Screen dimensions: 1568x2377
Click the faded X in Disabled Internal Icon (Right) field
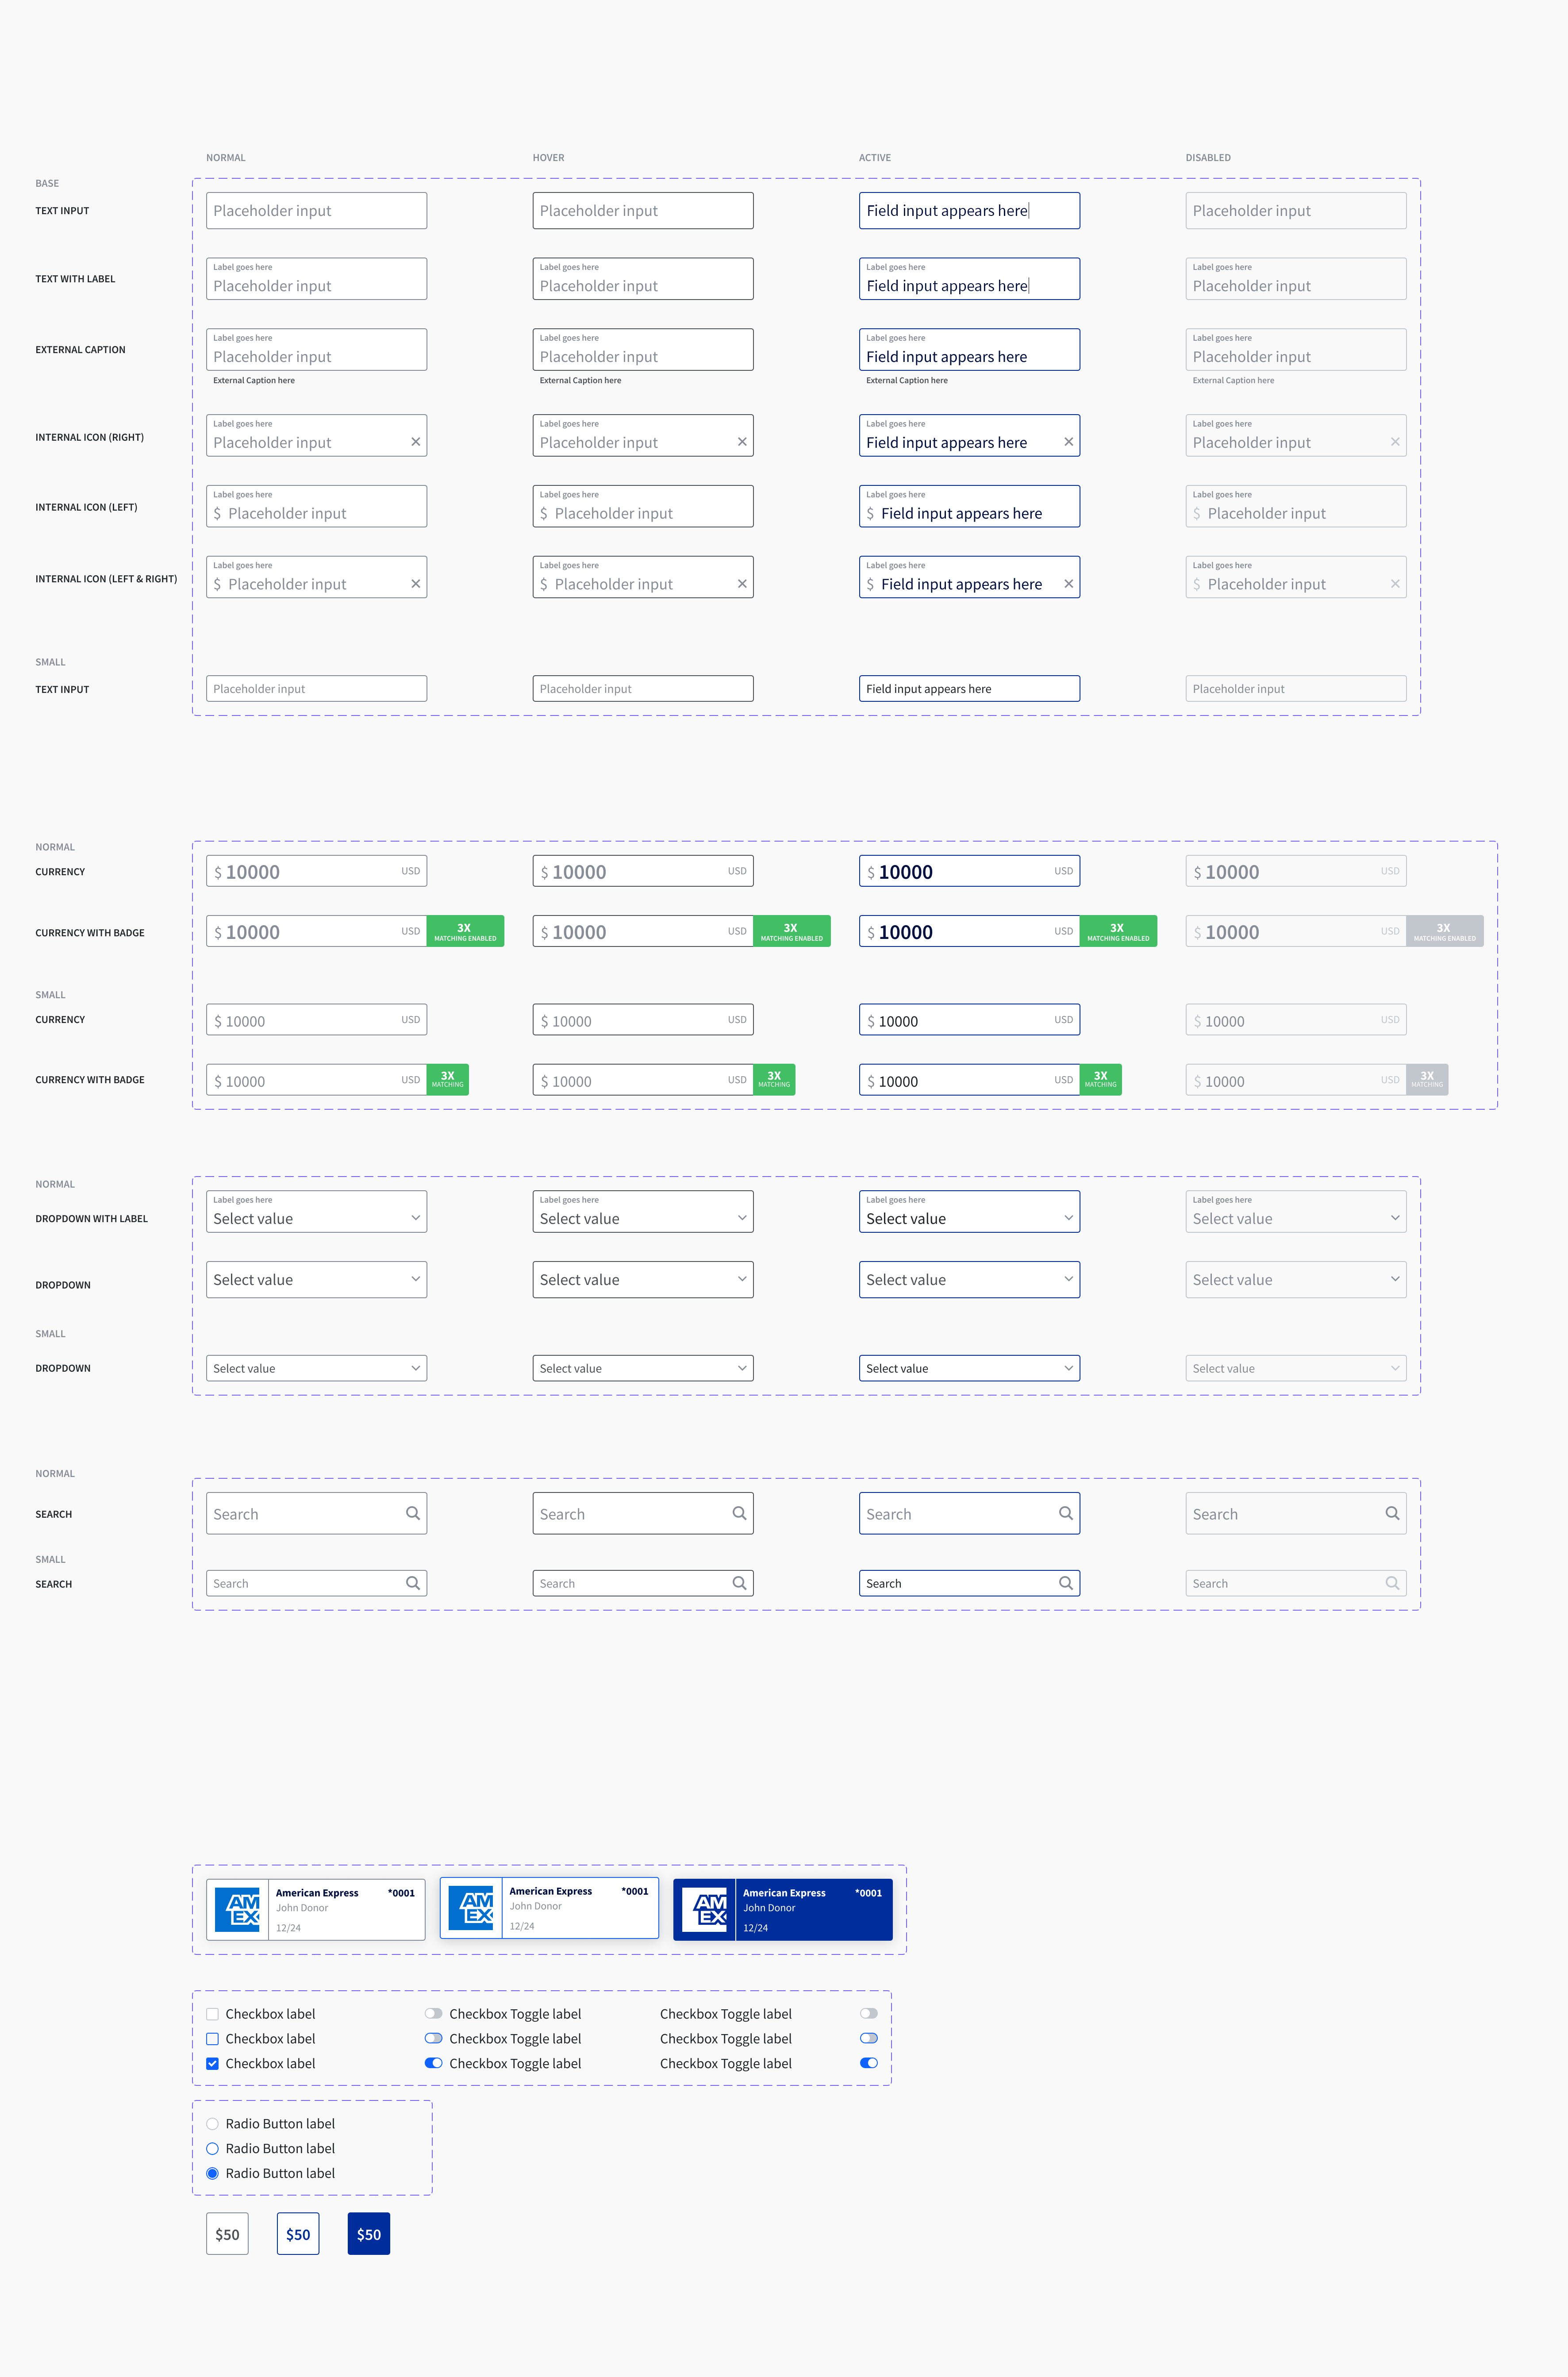1395,442
